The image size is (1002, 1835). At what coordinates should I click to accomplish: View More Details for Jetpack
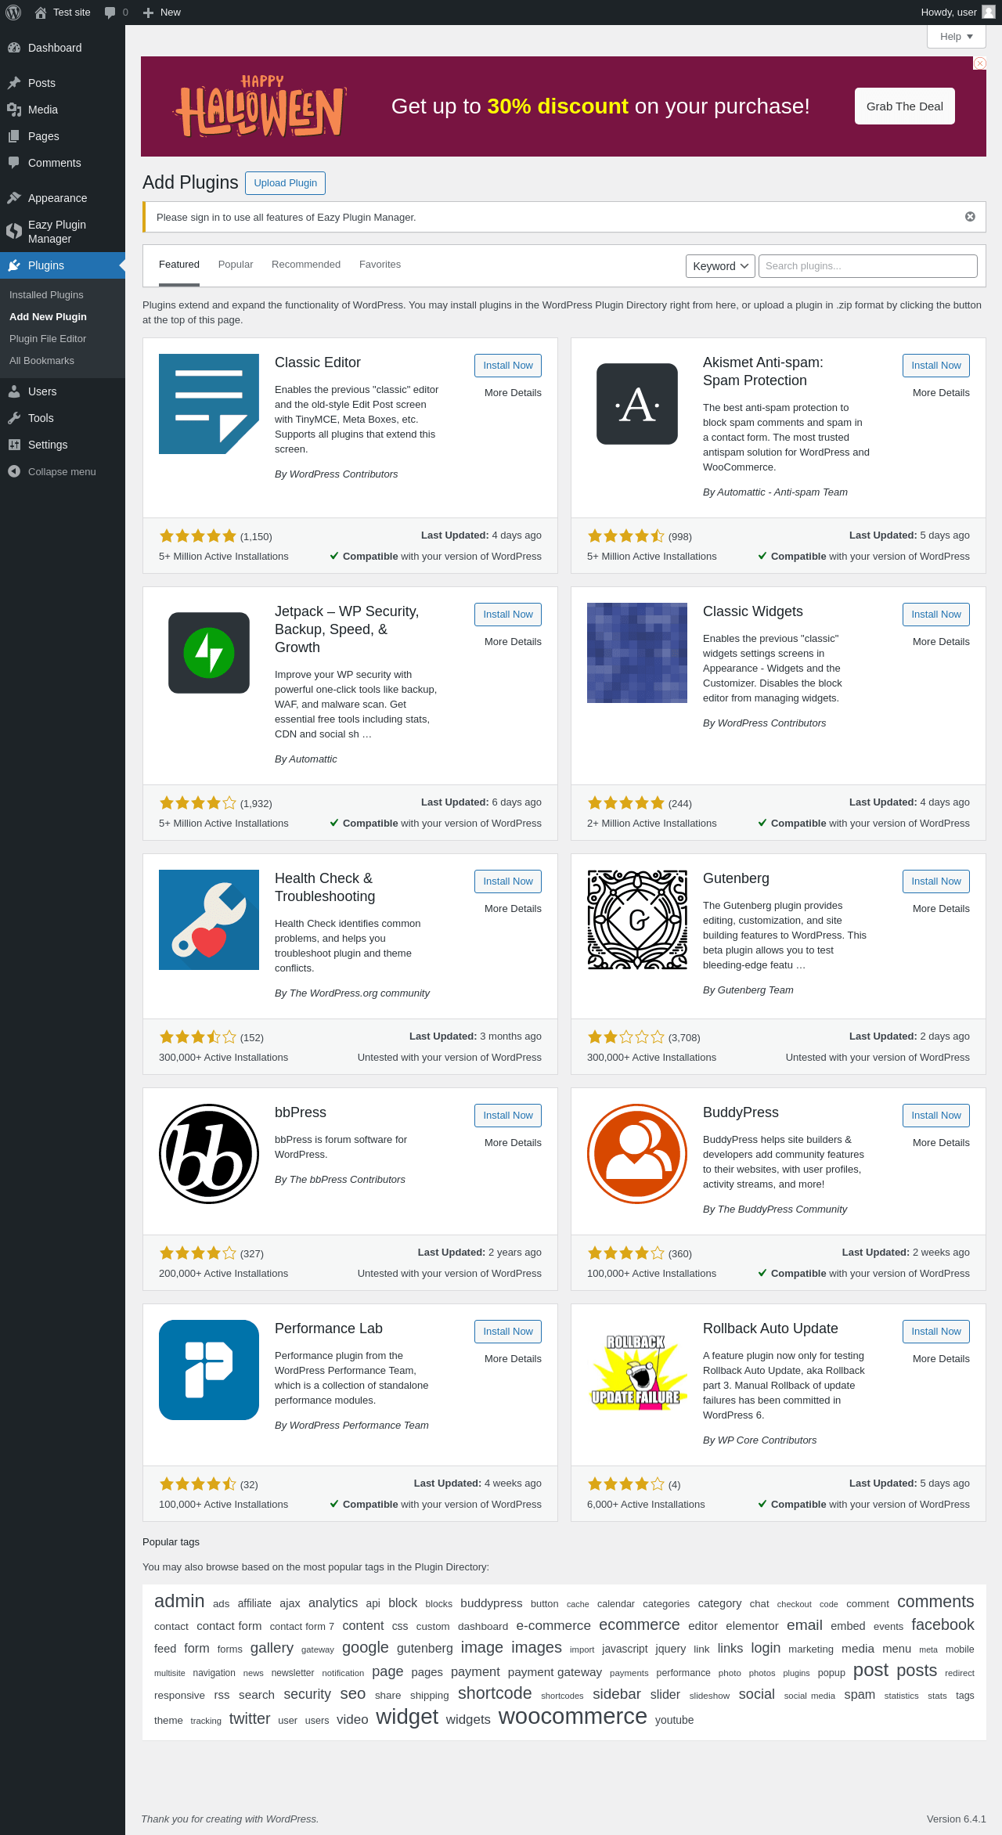pos(513,642)
